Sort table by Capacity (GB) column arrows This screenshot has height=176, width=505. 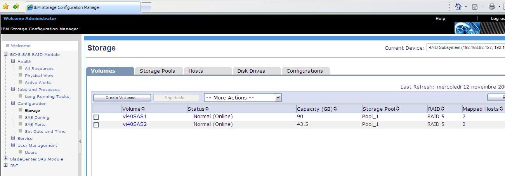pyautogui.click(x=335, y=109)
